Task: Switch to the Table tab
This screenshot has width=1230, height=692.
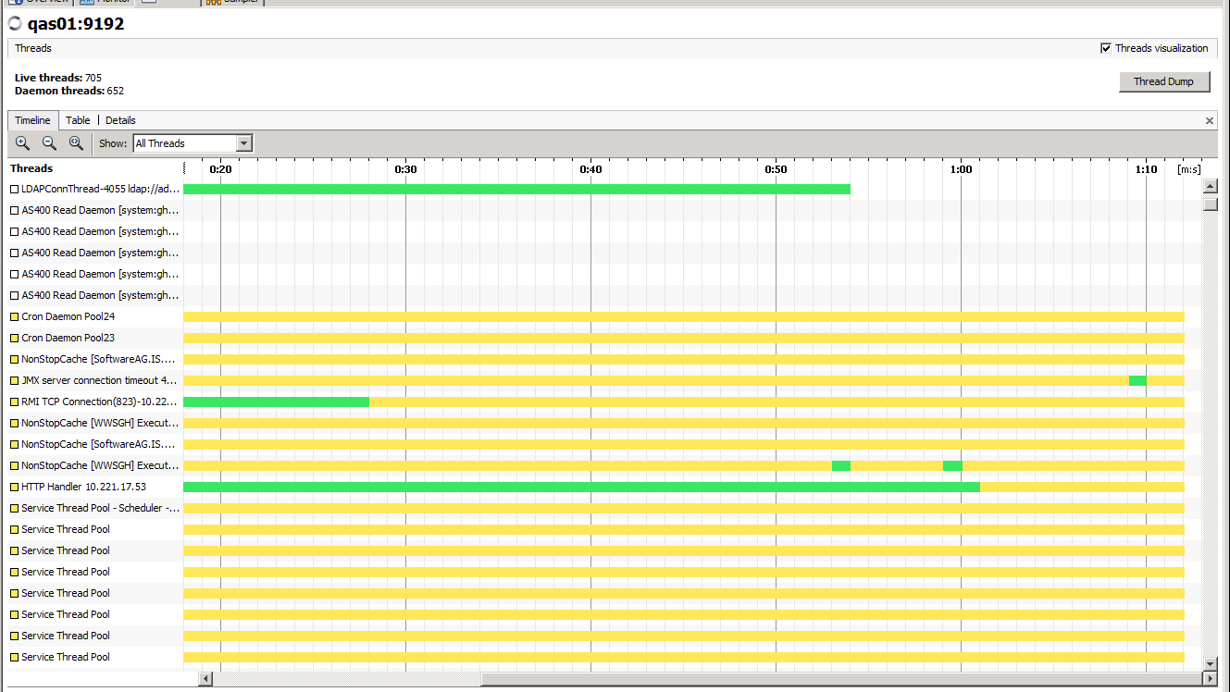Action: (x=78, y=120)
